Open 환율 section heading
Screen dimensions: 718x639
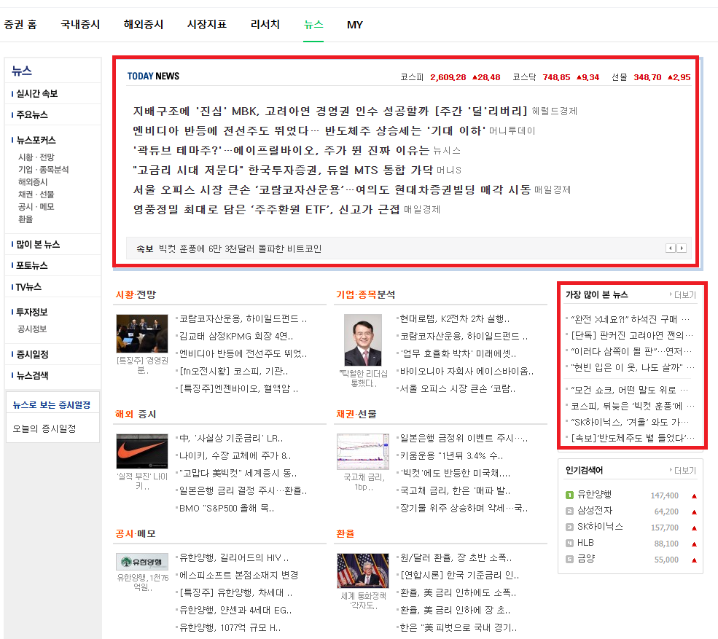(346, 534)
